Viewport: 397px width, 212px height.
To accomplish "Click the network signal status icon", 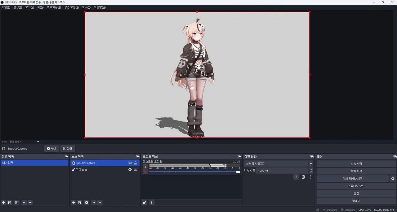I will tap(317, 210).
